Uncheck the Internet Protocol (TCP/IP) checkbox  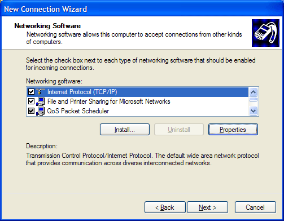tap(31, 92)
